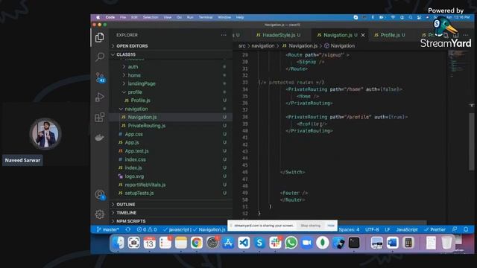The image size is (477, 268).
Task: Open the errors and warnings count
Action: (x=147, y=230)
